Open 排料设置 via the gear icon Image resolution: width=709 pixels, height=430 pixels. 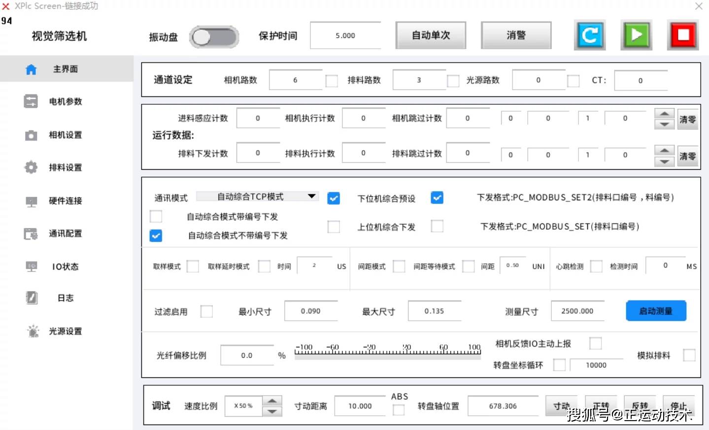pyautogui.click(x=31, y=168)
